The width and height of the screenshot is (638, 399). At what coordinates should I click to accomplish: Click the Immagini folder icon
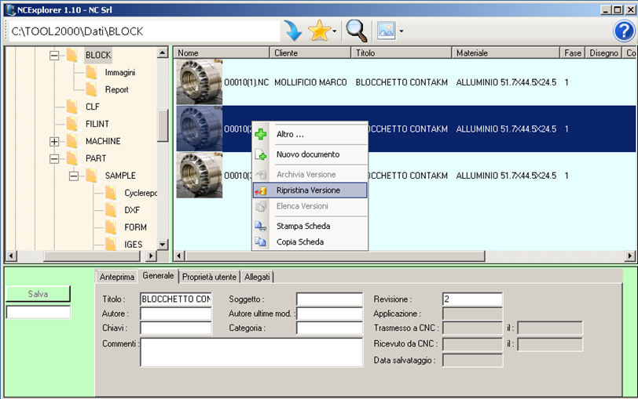coord(92,72)
